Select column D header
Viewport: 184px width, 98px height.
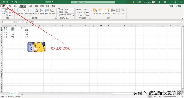(x=32, y=26)
